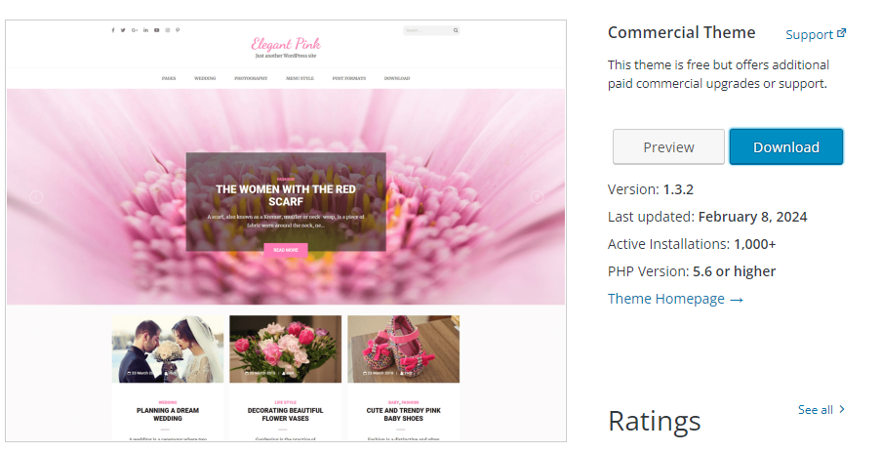Viewport: 881px width, 452px height.
Task: Open the Post Formats menu item
Action: [349, 78]
